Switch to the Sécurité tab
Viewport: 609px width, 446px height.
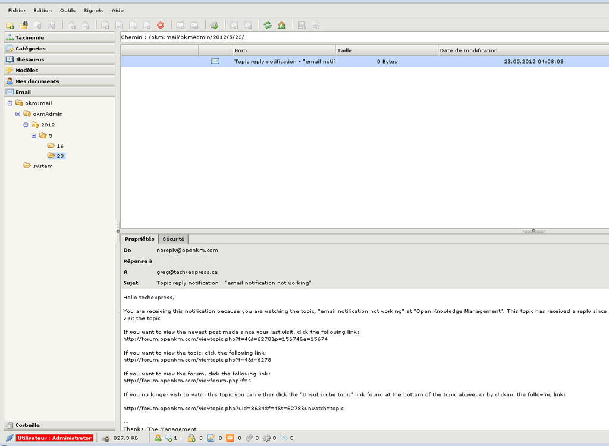[x=173, y=238]
